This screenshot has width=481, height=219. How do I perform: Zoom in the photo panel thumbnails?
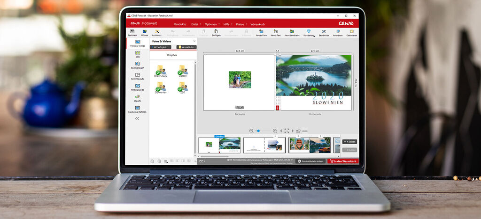[159, 161]
